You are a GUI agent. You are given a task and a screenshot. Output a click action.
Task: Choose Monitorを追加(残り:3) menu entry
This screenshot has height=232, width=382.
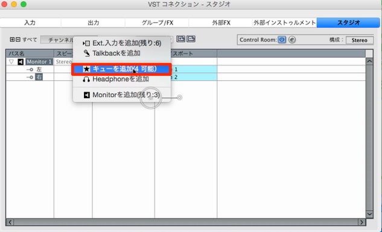click(x=122, y=95)
